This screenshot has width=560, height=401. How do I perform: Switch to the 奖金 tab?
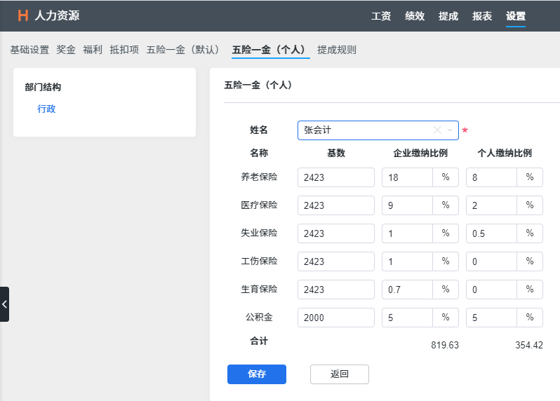coord(66,50)
